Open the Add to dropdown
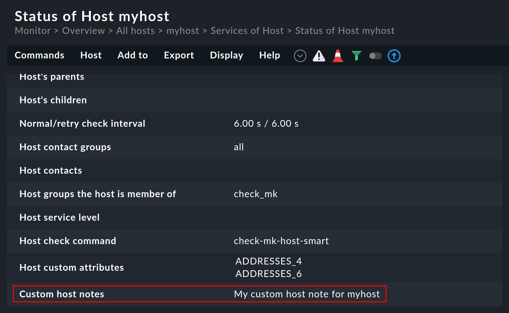 coord(133,55)
